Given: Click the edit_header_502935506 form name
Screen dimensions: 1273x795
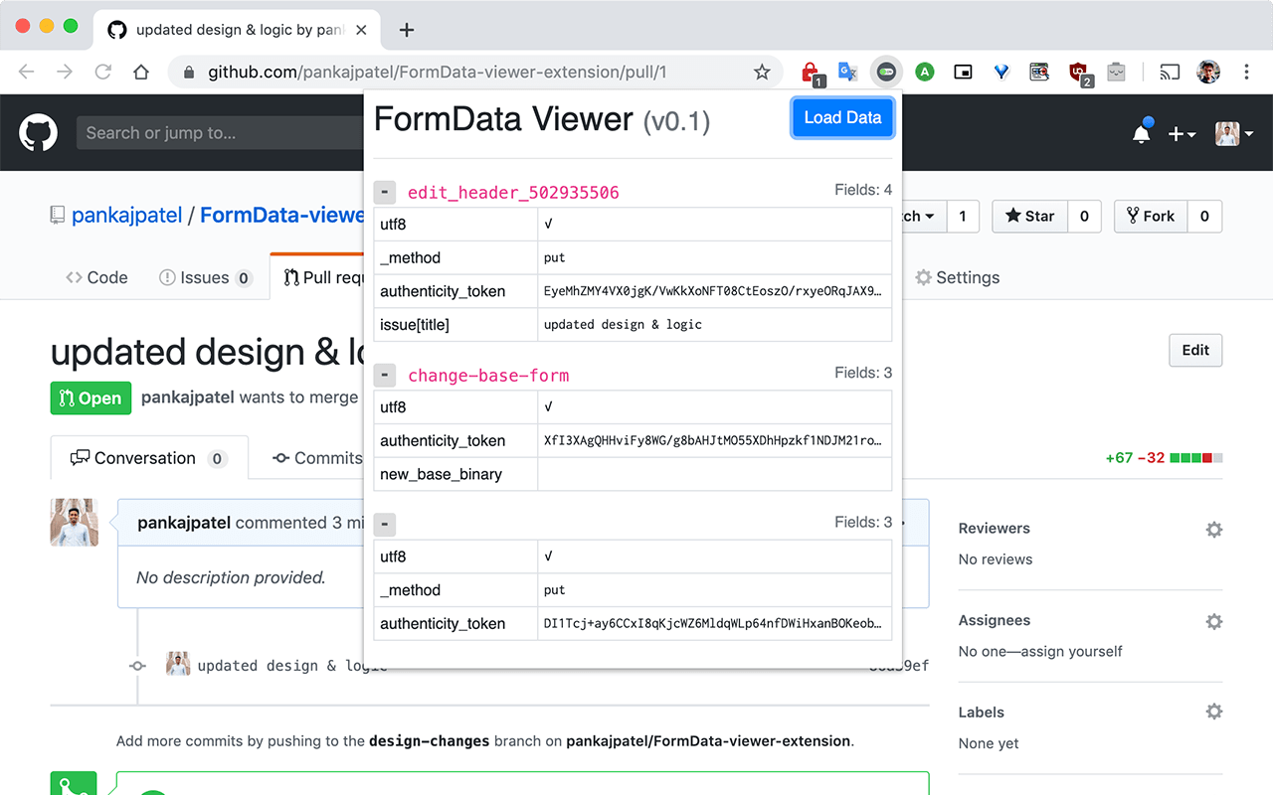Looking at the screenshot, I should pos(513,193).
